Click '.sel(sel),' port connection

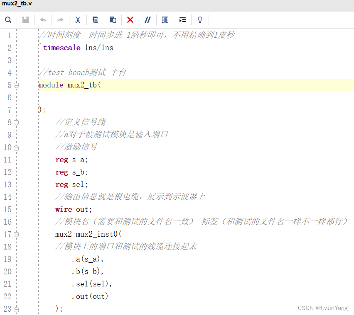(92, 284)
